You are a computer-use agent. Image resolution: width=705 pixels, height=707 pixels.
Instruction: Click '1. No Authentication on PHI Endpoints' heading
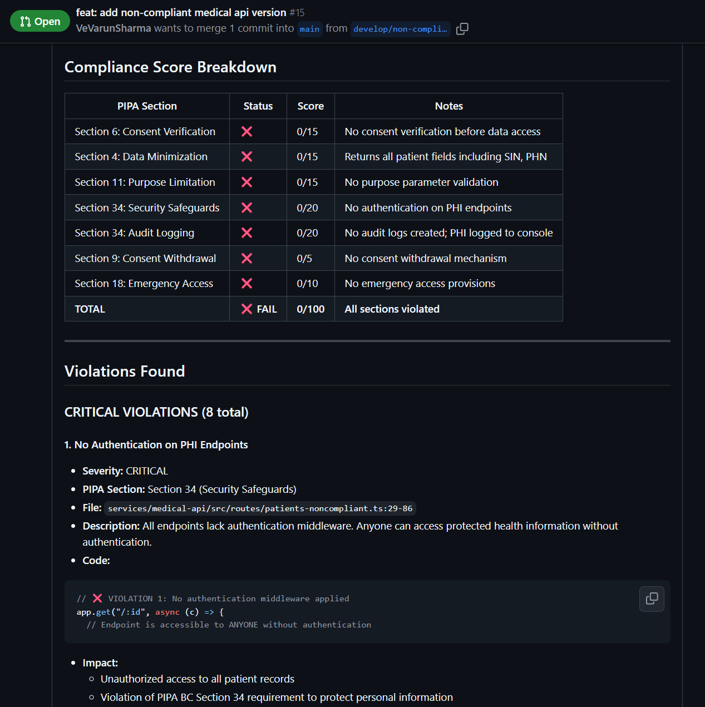[156, 444]
